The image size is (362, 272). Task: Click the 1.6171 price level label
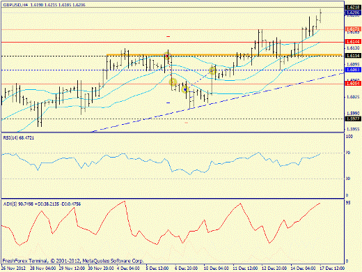coord(353,29)
